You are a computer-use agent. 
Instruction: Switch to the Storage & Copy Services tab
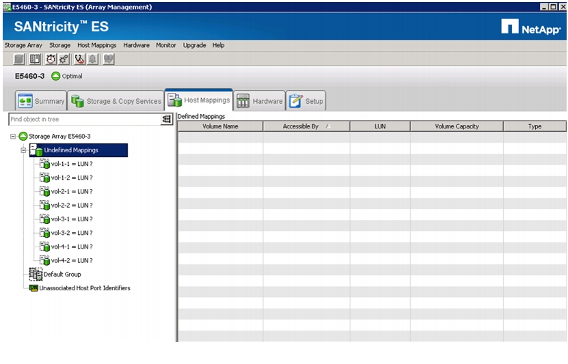click(116, 101)
